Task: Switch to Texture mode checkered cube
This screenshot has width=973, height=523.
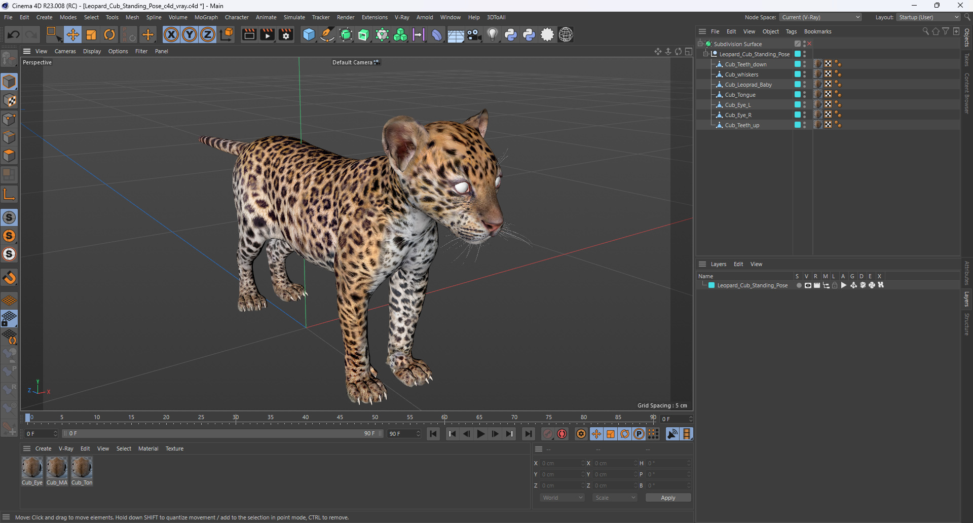Action: click(x=9, y=100)
